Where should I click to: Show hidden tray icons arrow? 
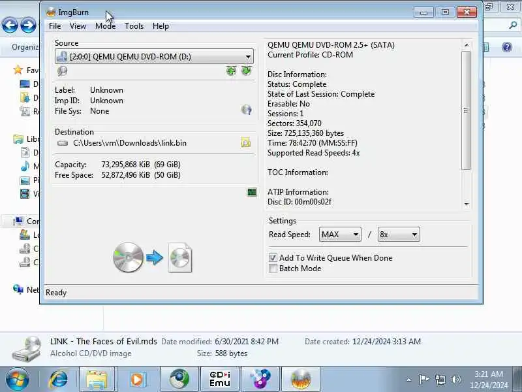[409, 380]
